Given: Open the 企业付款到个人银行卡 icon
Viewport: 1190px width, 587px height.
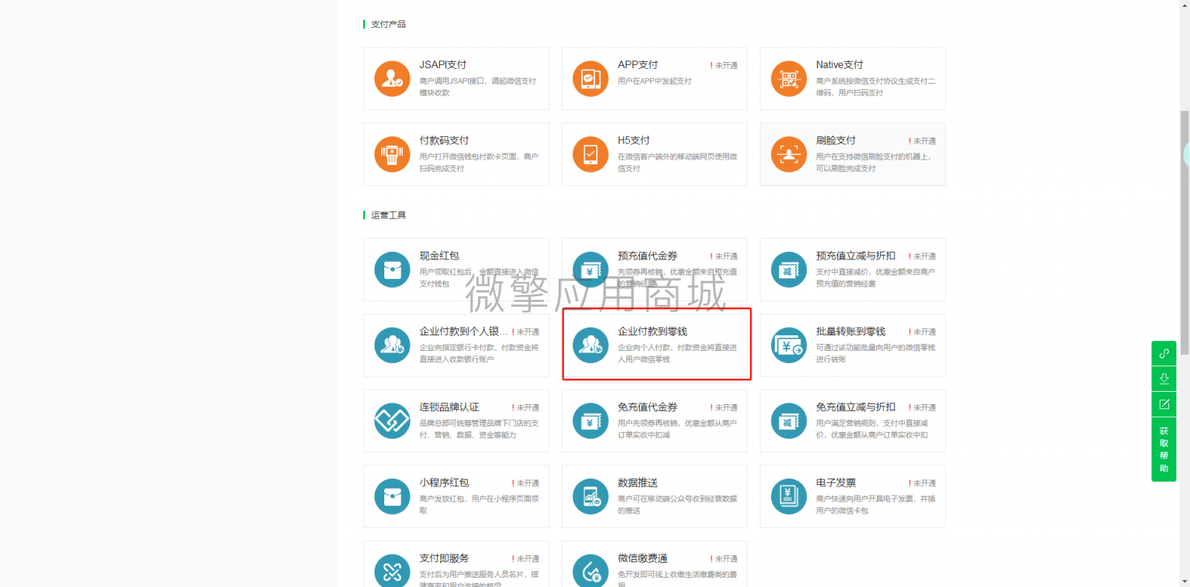Looking at the screenshot, I should [x=392, y=345].
